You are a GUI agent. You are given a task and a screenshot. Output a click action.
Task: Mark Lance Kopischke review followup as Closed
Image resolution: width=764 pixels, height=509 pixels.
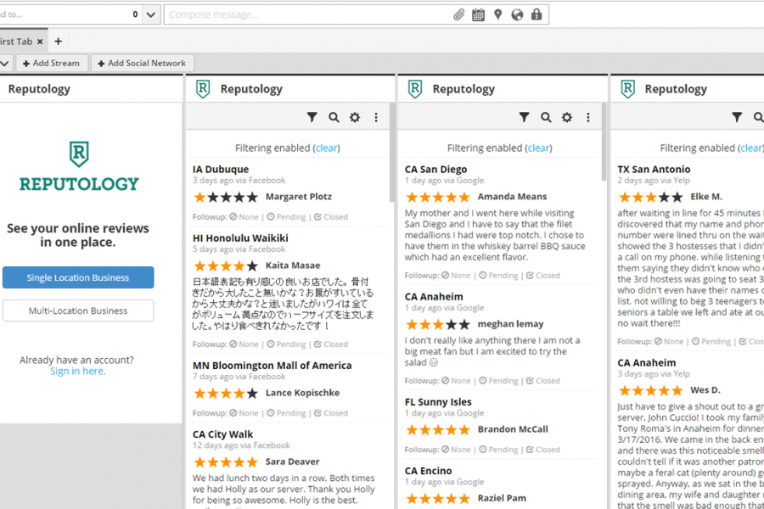tap(331, 413)
